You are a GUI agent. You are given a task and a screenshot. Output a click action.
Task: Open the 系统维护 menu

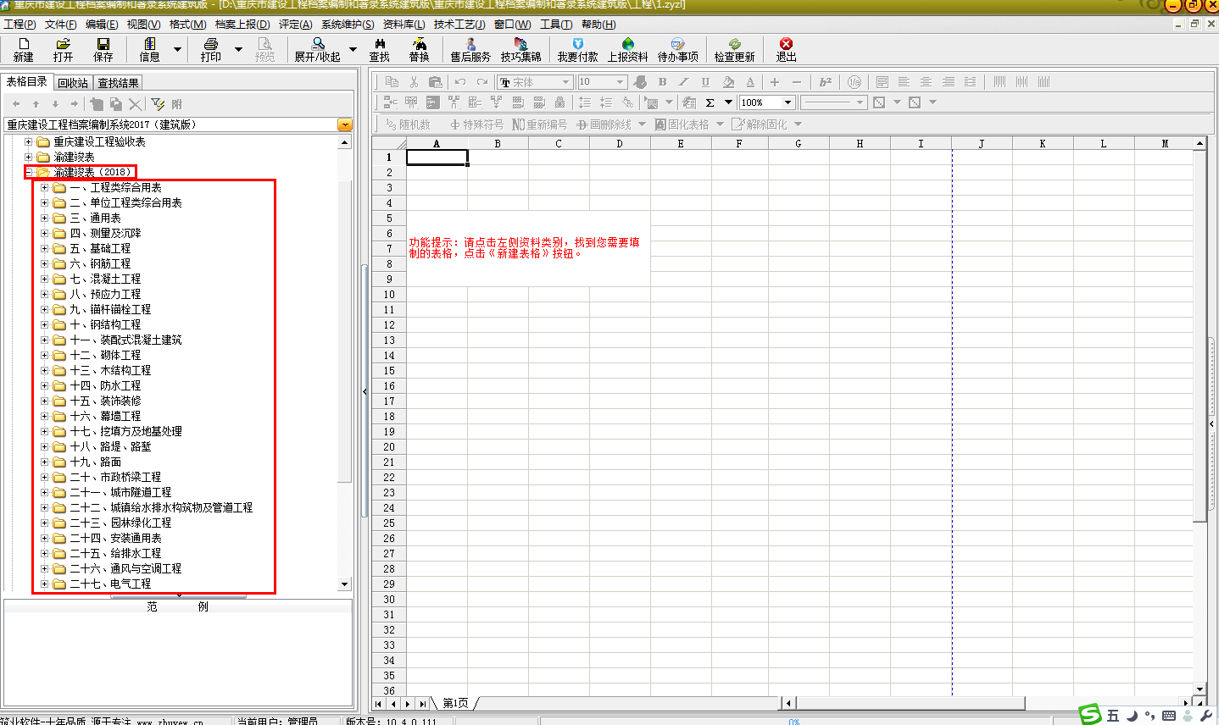point(347,25)
